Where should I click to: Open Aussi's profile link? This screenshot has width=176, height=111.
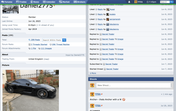(112, 9)
